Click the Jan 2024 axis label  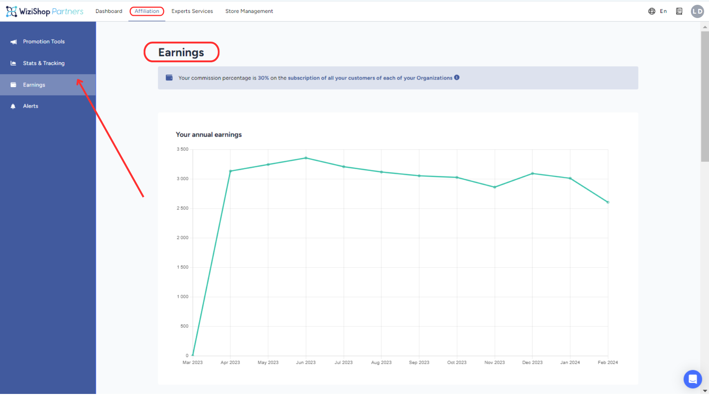tap(570, 363)
